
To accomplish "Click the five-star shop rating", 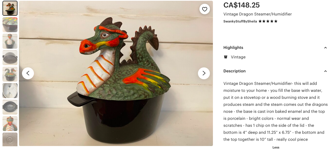I will [268, 21].
